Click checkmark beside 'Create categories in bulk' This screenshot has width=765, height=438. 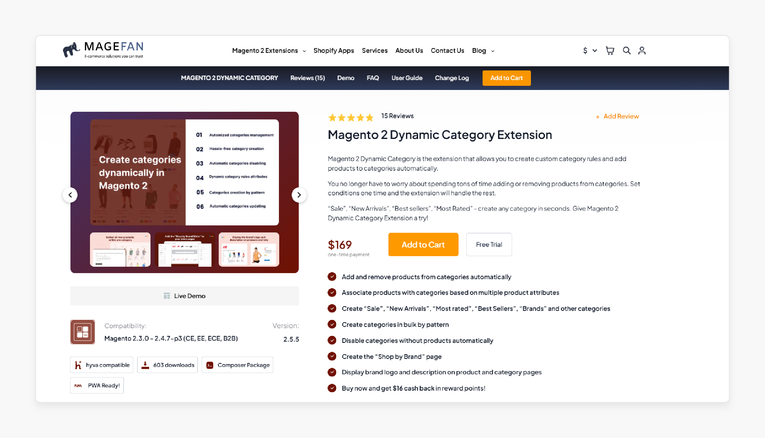(x=332, y=324)
